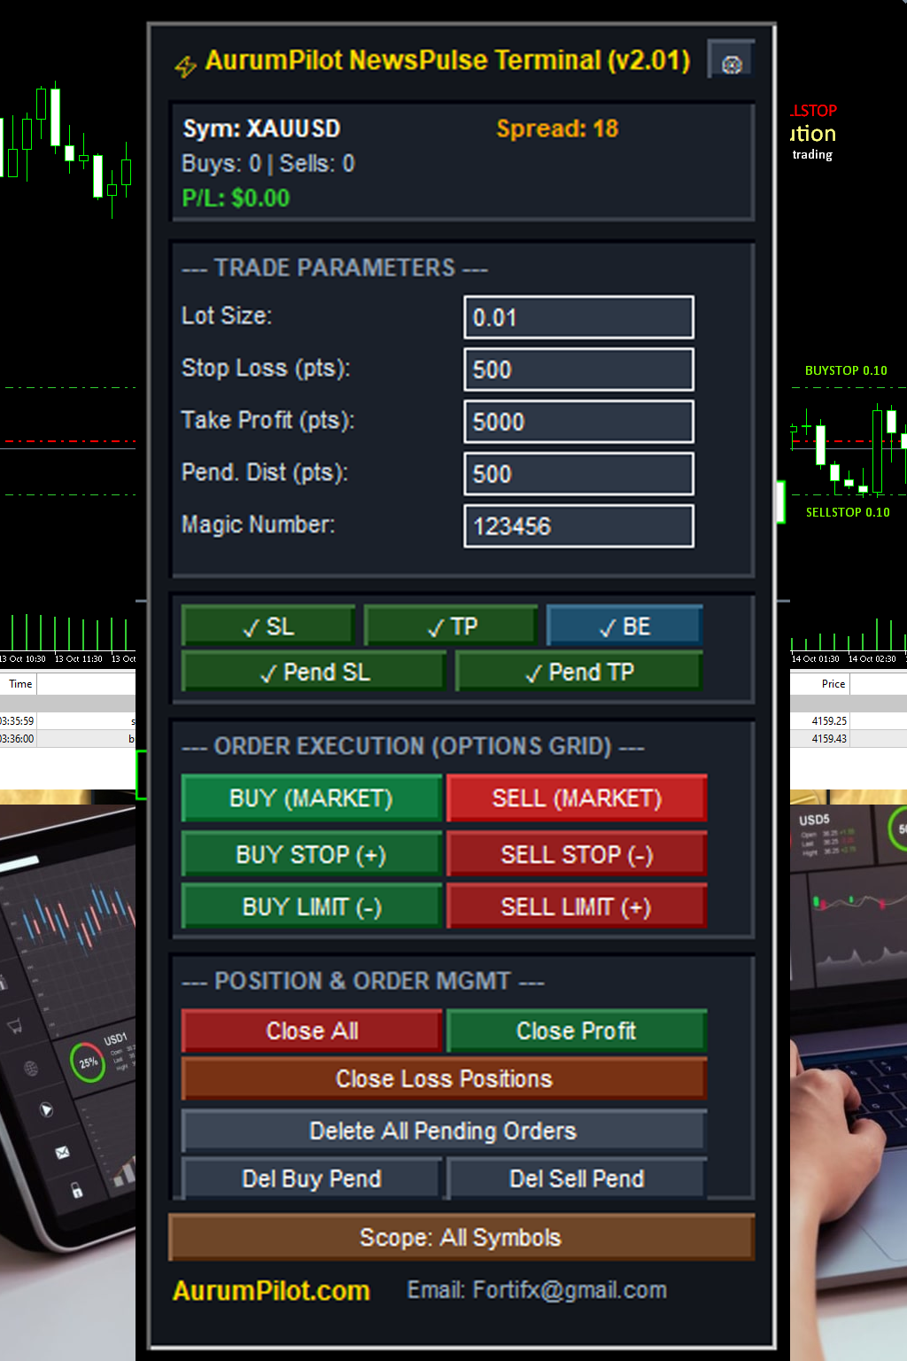This screenshot has width=907, height=1361.
Task: Click the Pend. Dist (pts) input field
Action: (579, 474)
